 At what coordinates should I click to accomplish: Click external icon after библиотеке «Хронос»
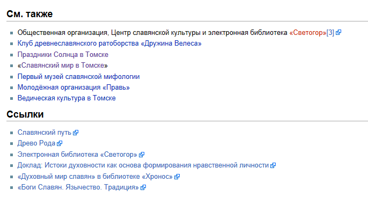click(177, 177)
